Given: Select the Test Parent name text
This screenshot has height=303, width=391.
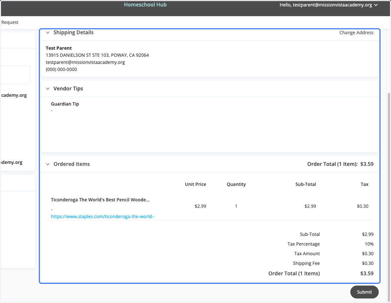Looking at the screenshot, I should 59,48.
